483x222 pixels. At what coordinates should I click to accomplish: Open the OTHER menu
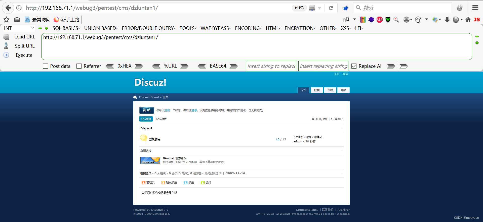tap(328, 28)
